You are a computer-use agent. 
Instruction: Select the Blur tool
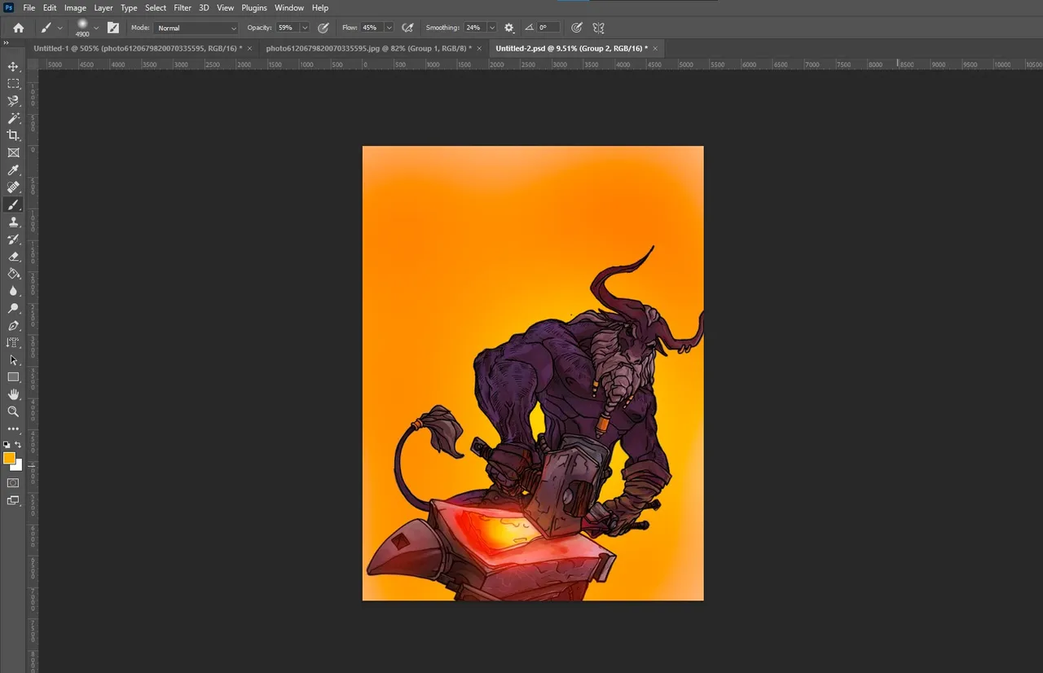(13, 291)
